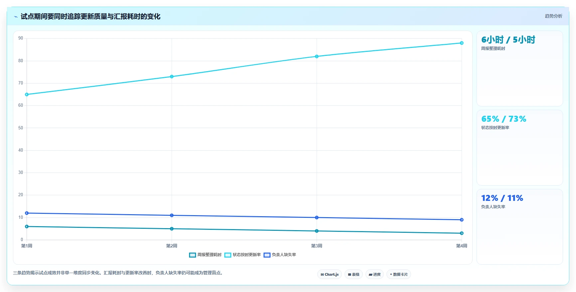The width and height of the screenshot is (576, 292).
Task: Click the 周报整理耗时 data point at 第4周
Action: pos(462,233)
